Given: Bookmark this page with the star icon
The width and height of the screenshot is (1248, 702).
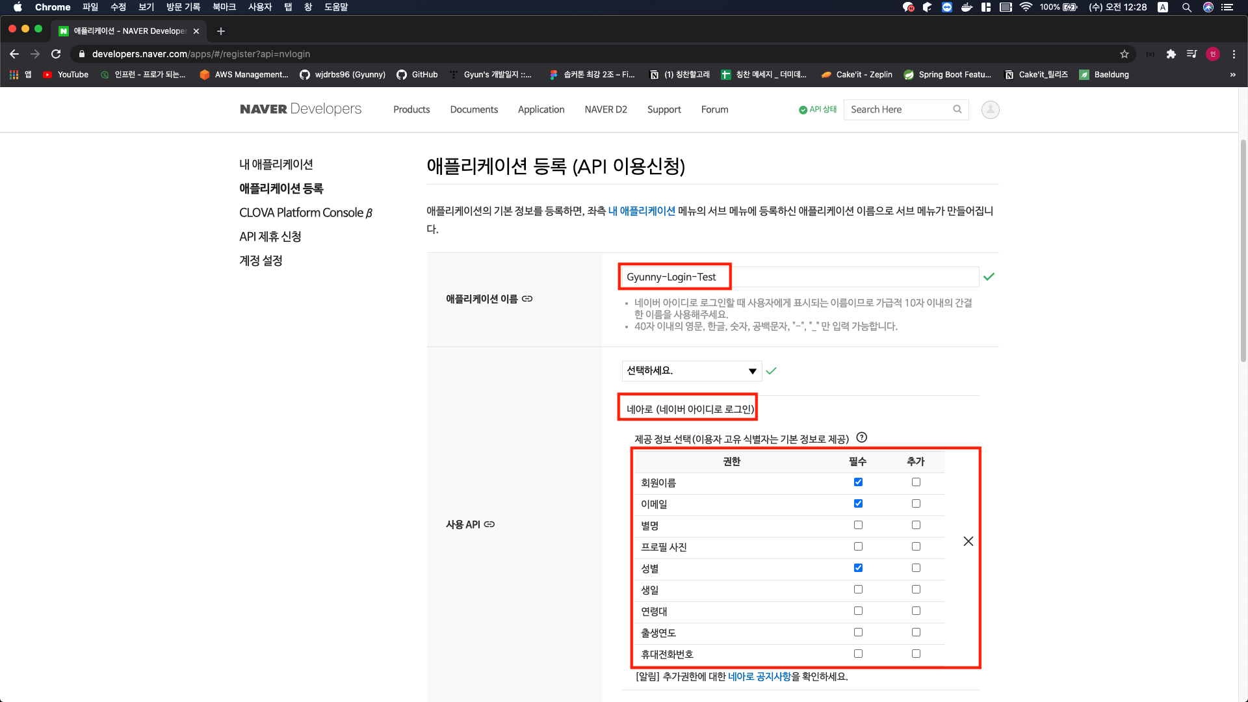Looking at the screenshot, I should pyautogui.click(x=1124, y=54).
